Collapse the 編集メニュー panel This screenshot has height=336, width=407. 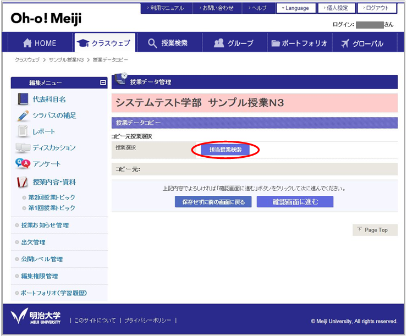(103, 82)
